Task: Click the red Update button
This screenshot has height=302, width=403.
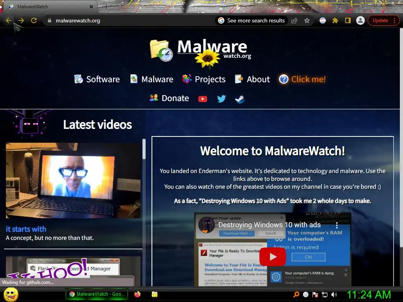Action: click(x=380, y=20)
